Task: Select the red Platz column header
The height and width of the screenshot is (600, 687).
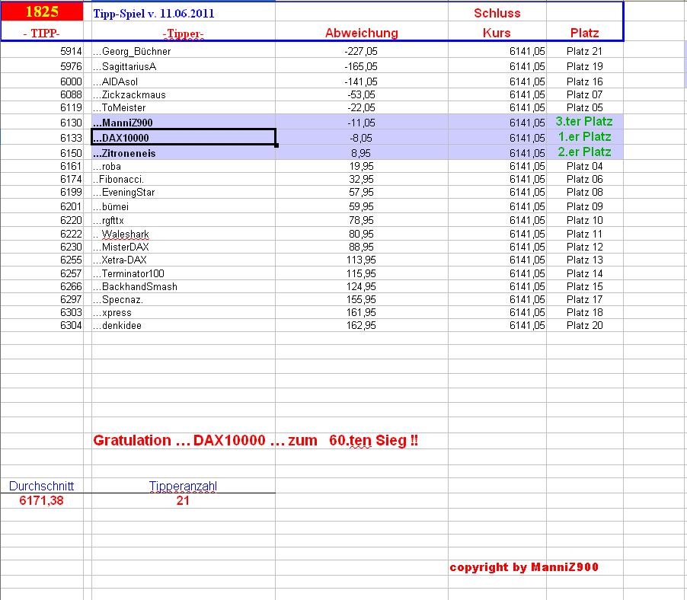Action: pos(584,33)
